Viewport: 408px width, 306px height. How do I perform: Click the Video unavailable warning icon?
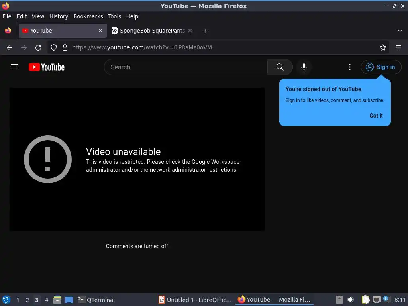tap(48, 159)
